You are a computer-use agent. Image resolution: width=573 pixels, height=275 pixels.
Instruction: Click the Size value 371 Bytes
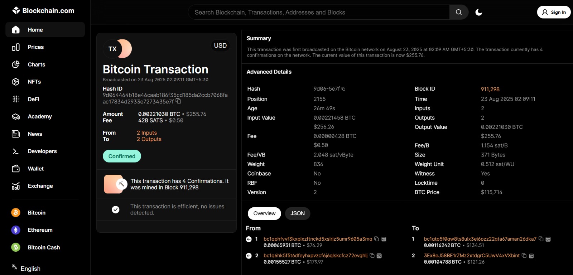tap(493, 155)
